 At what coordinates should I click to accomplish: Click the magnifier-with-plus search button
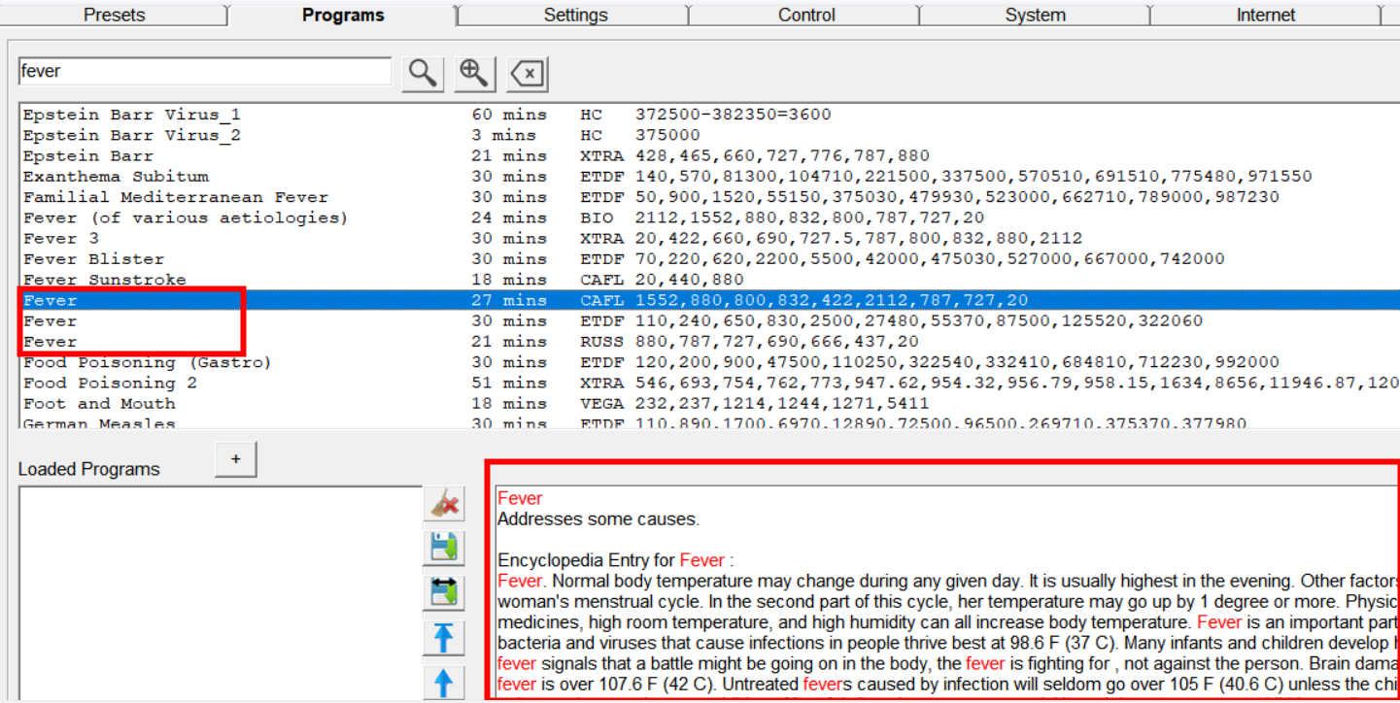click(474, 73)
